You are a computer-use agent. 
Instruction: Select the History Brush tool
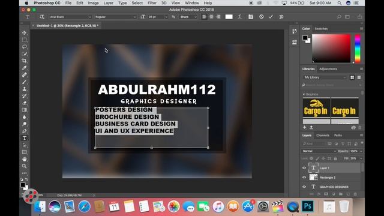click(x=24, y=96)
